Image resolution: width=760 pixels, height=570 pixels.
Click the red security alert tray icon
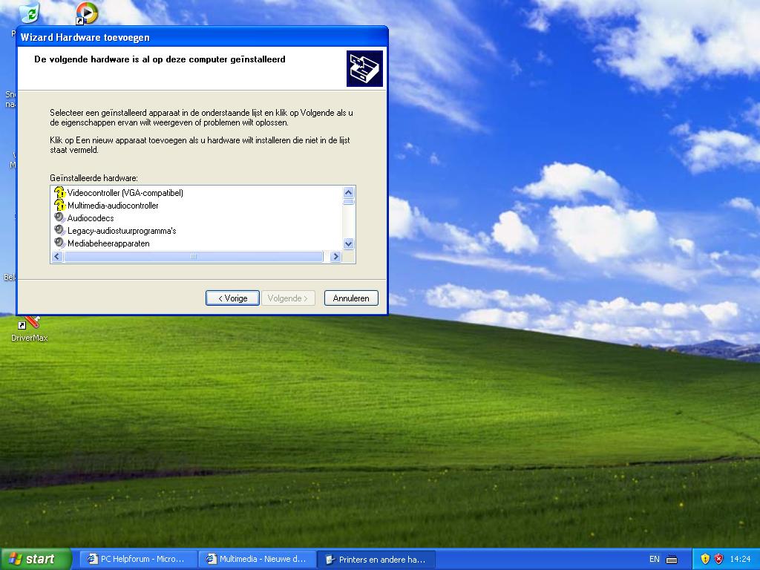[718, 560]
